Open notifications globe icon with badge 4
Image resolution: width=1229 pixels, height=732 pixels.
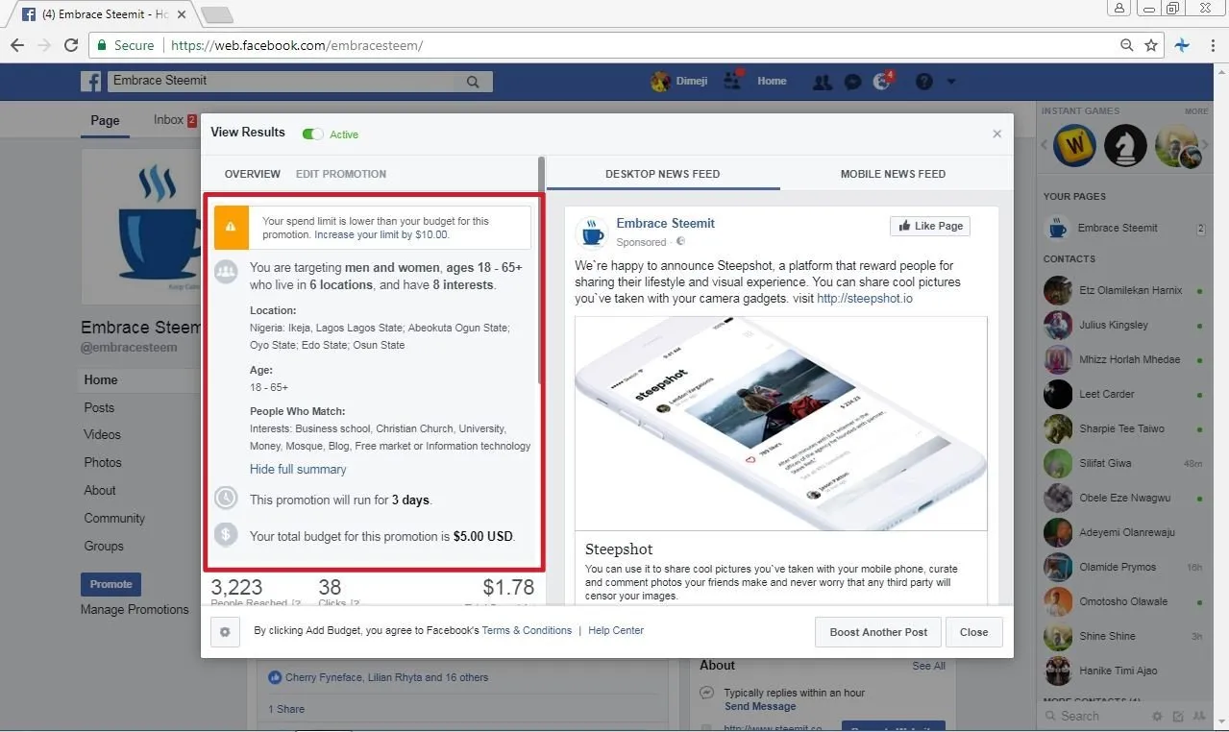(883, 82)
